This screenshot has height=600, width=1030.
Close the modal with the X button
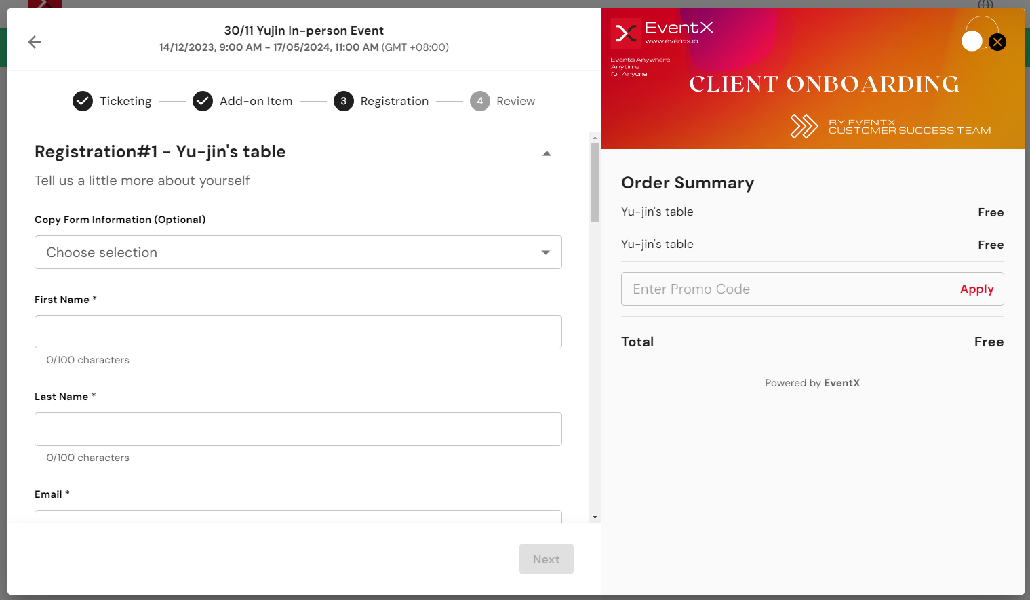pos(997,42)
